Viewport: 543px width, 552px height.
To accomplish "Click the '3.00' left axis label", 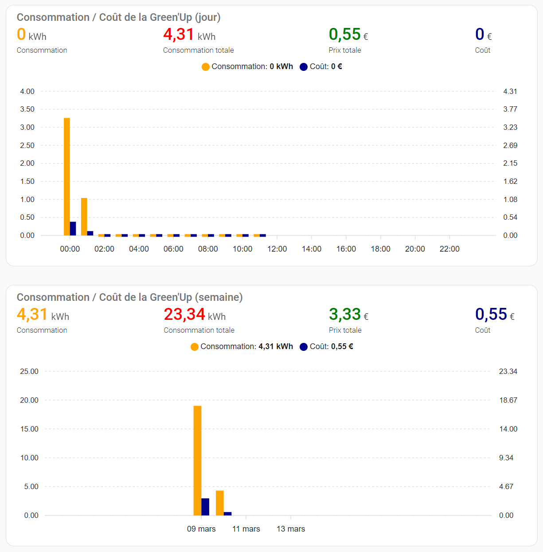I will [x=27, y=127].
